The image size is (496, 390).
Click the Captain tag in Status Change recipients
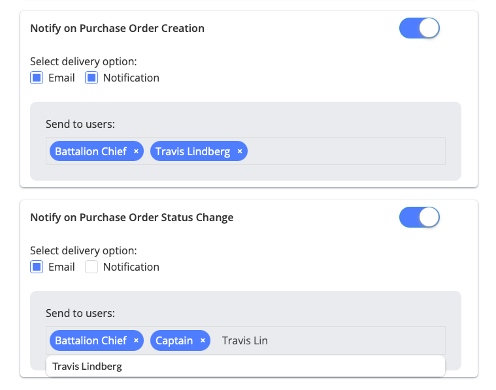(174, 340)
